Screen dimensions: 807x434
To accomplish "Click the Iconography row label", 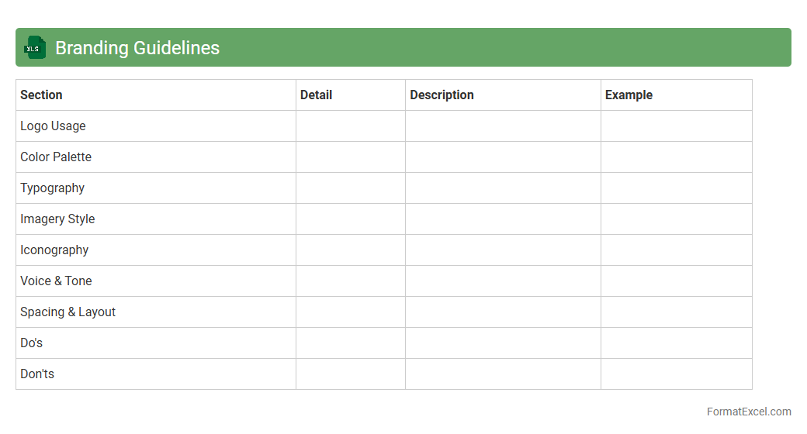I will [54, 250].
